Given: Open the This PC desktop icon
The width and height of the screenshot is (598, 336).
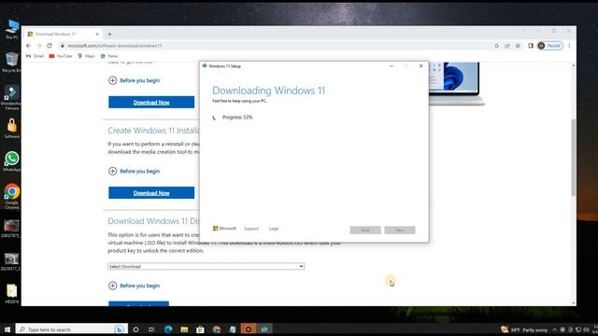Looking at the screenshot, I should [12, 30].
